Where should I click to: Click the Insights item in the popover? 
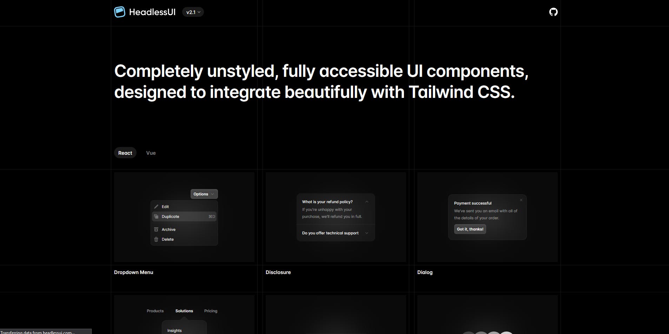coord(174,330)
